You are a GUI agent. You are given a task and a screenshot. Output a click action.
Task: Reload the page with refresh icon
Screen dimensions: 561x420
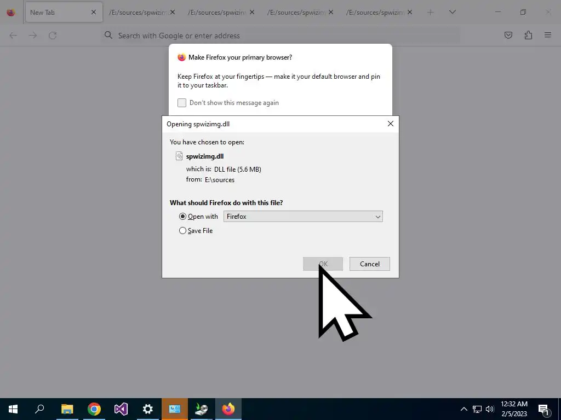tap(53, 36)
